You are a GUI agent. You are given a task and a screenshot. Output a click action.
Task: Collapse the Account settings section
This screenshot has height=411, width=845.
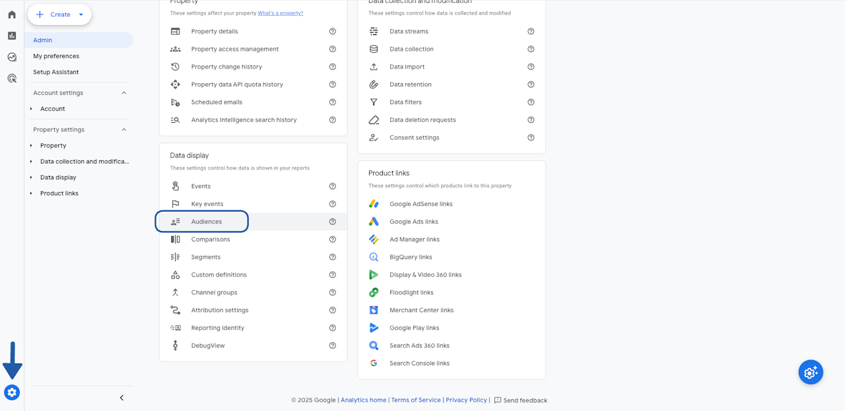pos(123,93)
